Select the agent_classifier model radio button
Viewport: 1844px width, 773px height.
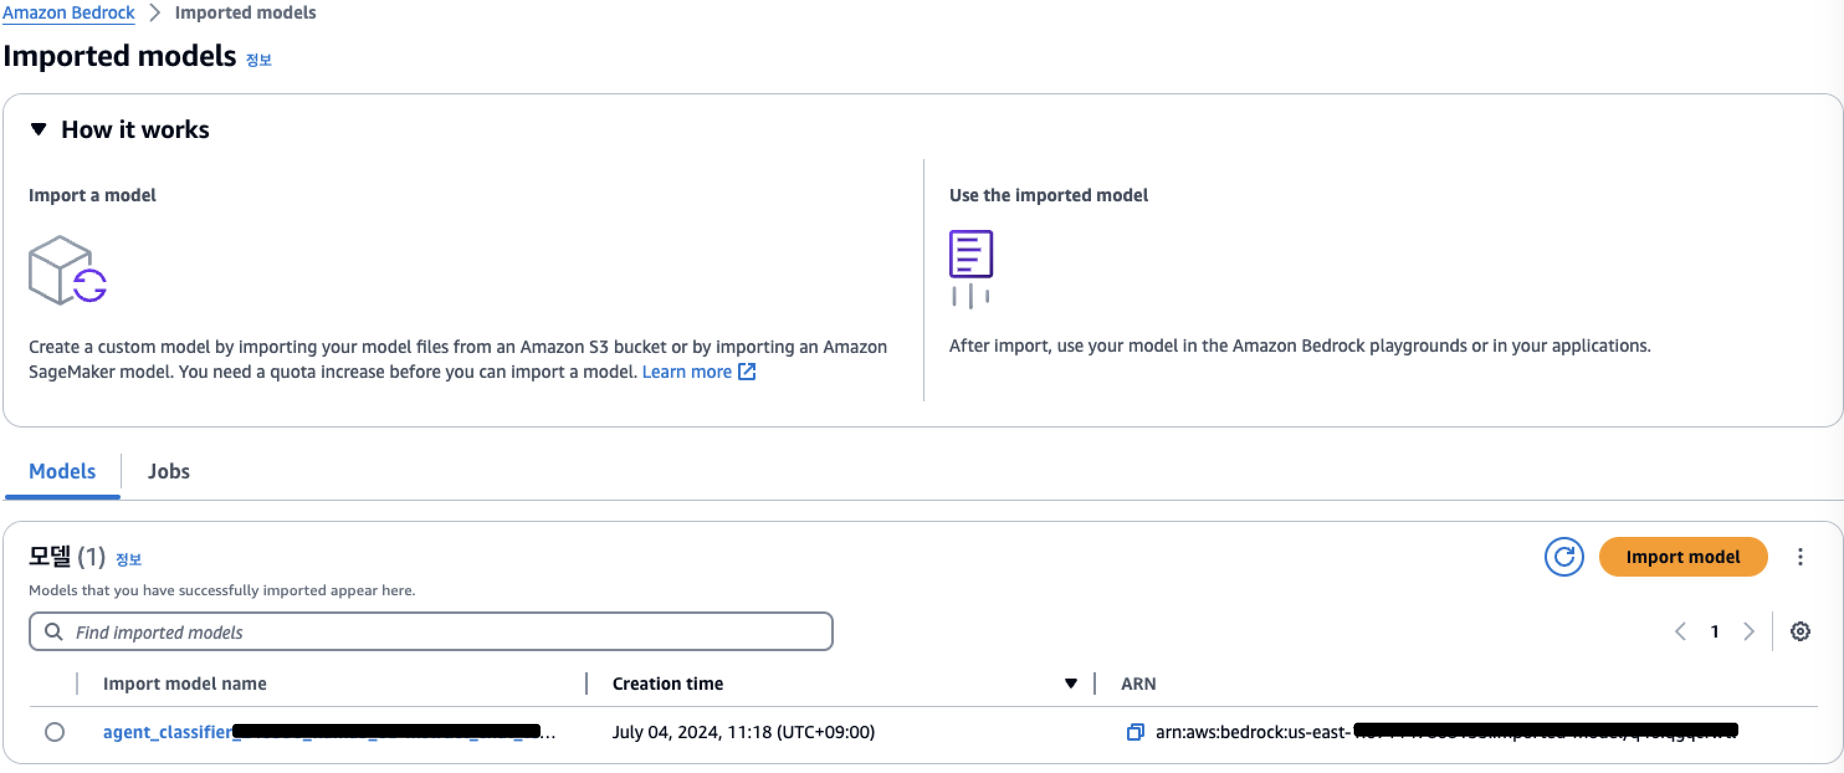(x=55, y=731)
